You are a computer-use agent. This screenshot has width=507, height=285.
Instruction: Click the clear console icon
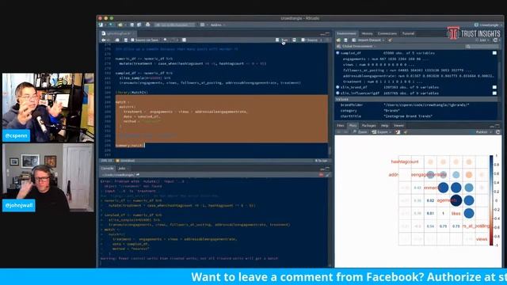point(327,175)
